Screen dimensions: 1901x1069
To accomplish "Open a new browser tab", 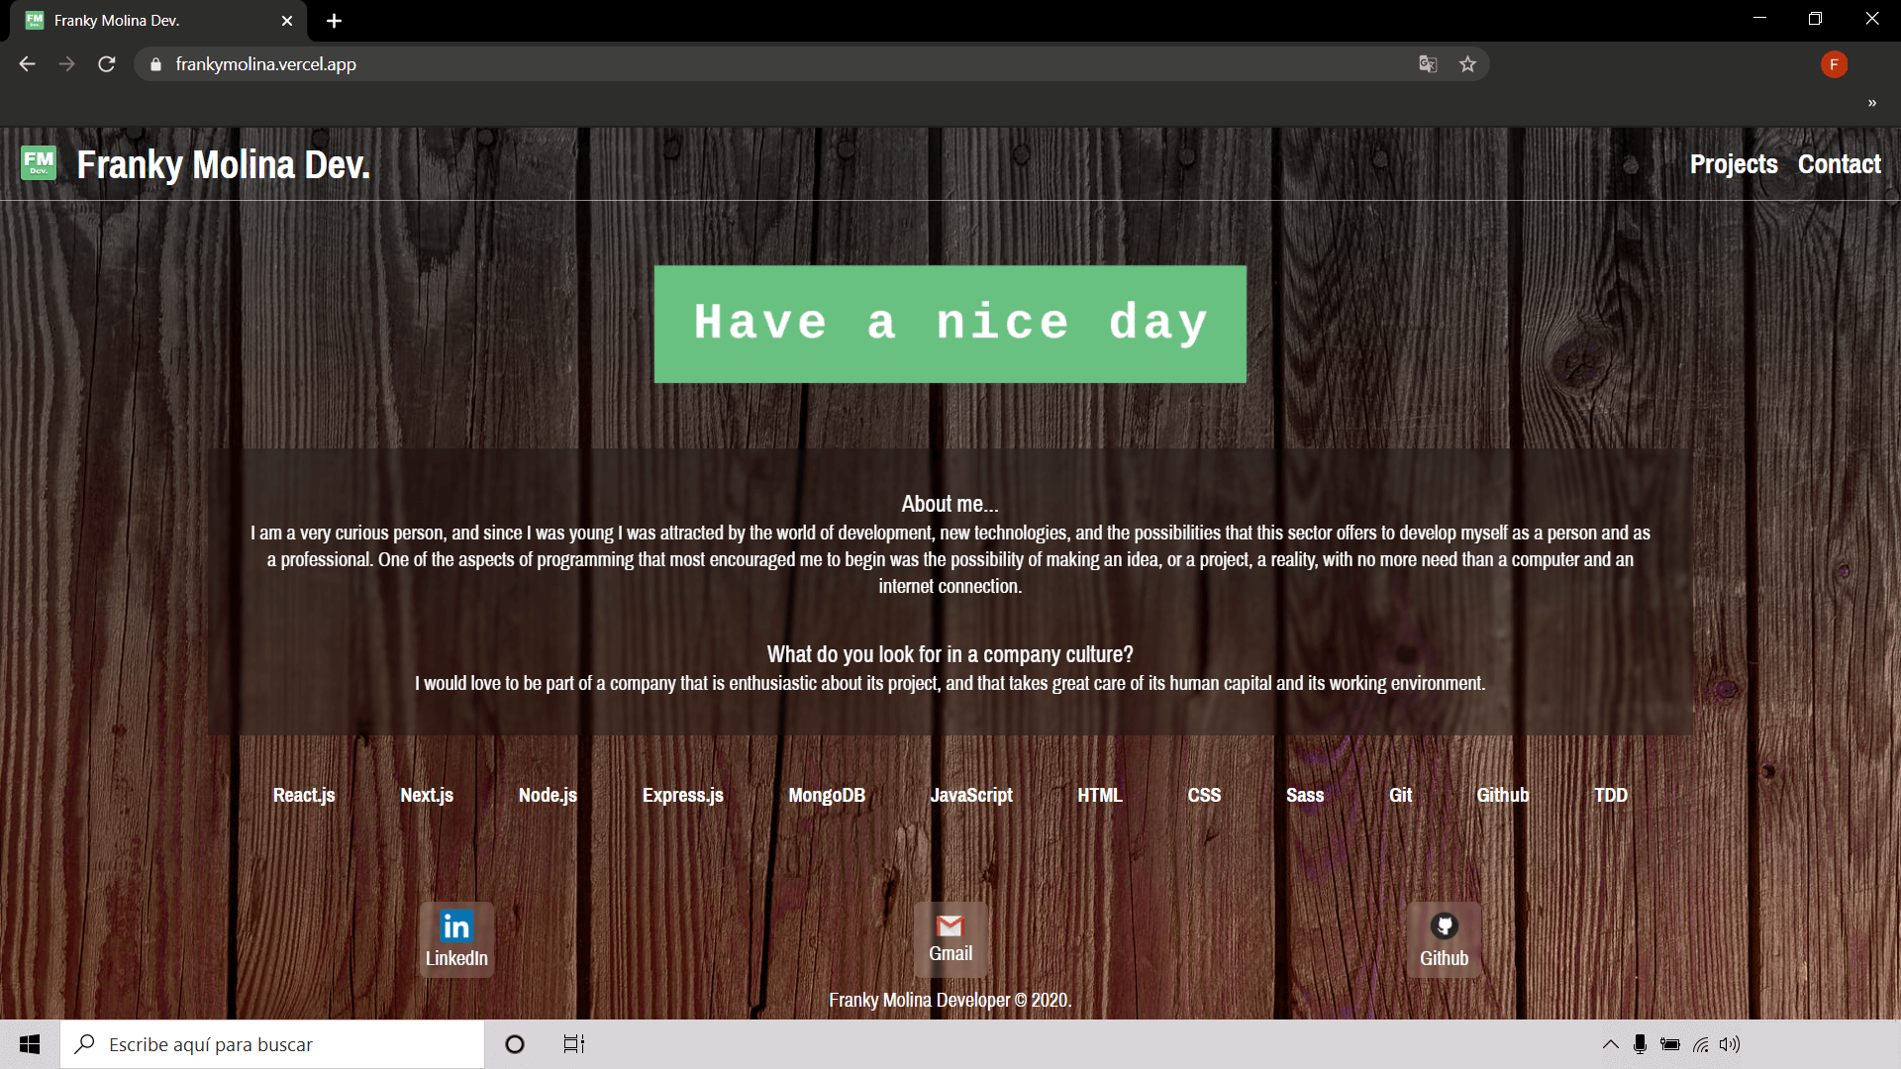I will tap(334, 21).
